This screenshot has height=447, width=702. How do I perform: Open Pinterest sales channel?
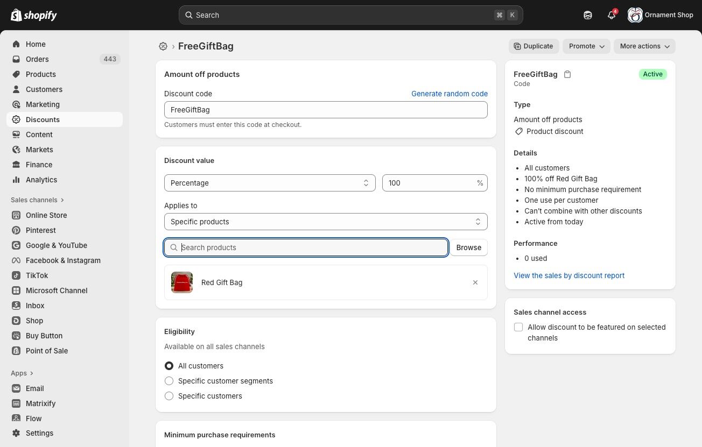(40, 230)
